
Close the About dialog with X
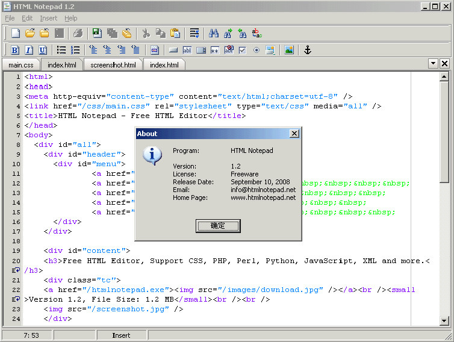(x=294, y=134)
